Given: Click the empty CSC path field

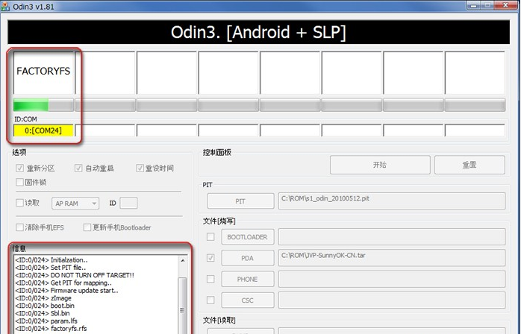Looking at the screenshot, I should point(392,300).
